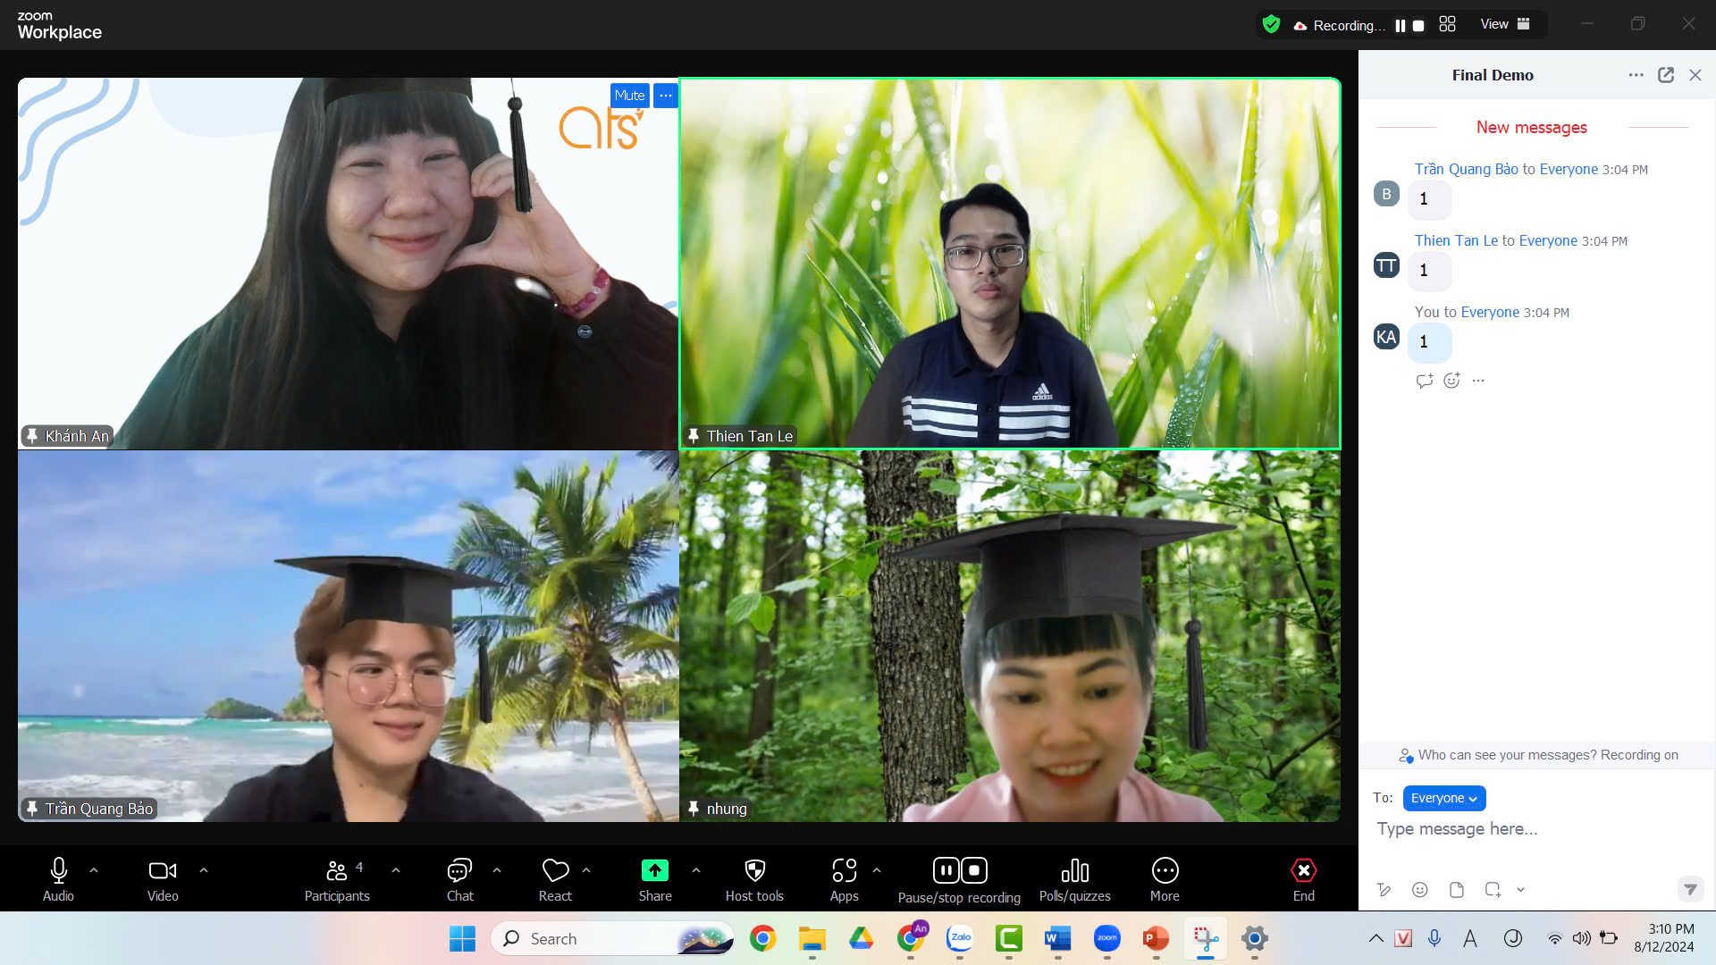1716x965 pixels.
Task: Toggle camera with the Video button
Action: pos(163,871)
